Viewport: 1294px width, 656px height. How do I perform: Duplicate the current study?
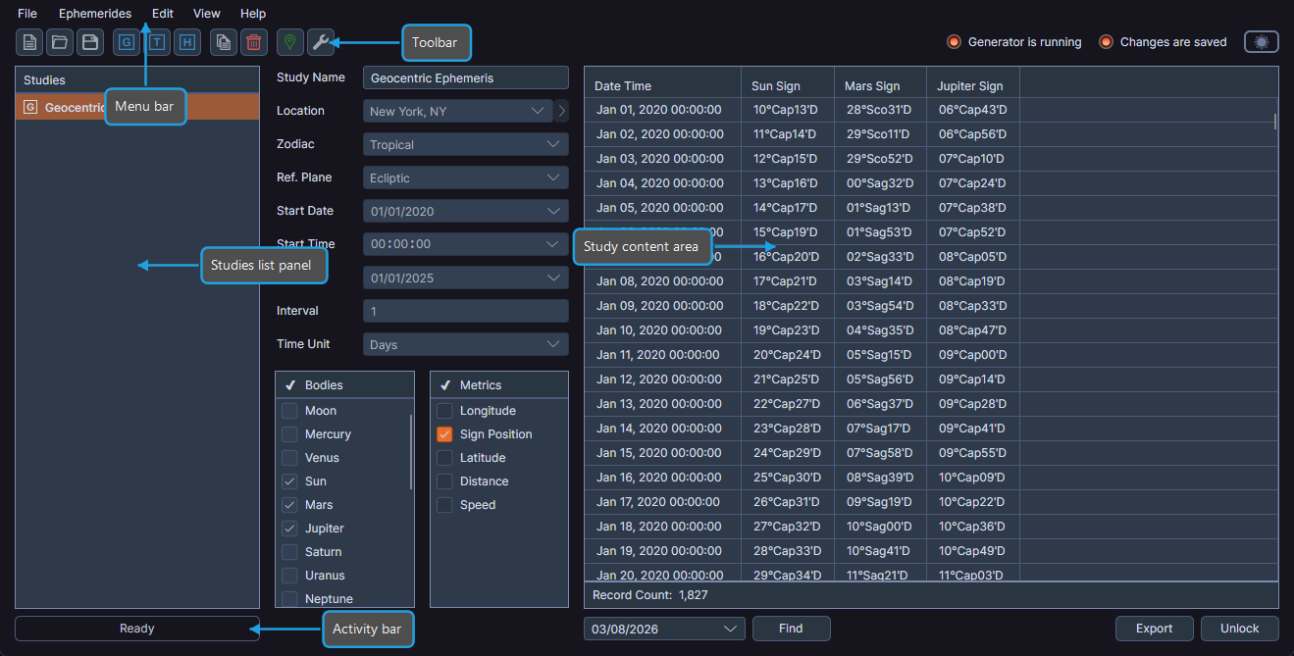223,42
